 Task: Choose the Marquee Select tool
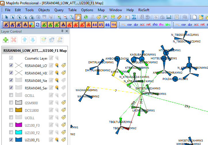click(x=13, y=17)
